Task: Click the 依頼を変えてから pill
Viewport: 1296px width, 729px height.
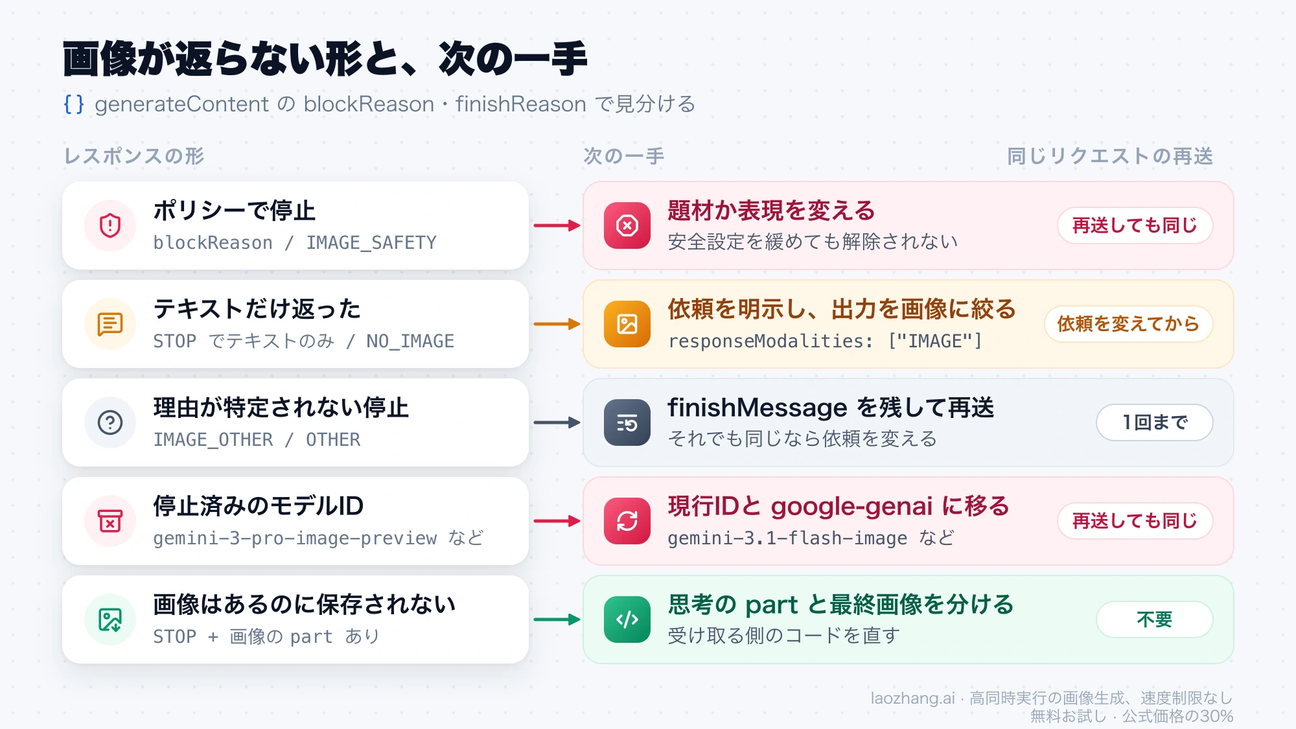Action: (1129, 324)
